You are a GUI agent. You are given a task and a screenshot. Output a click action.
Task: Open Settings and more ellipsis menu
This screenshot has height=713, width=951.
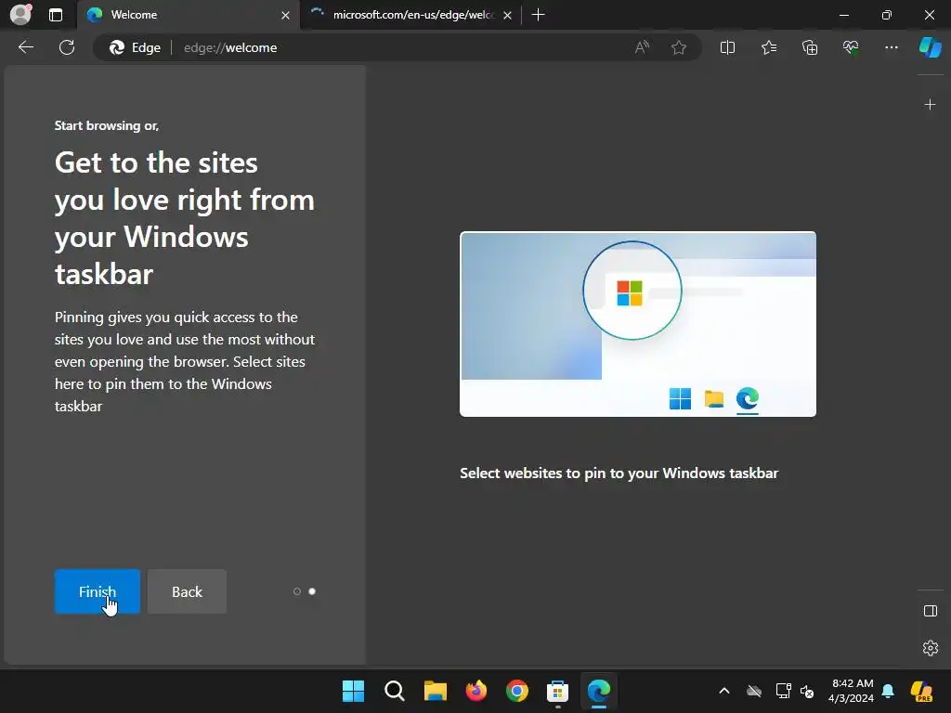coord(891,47)
